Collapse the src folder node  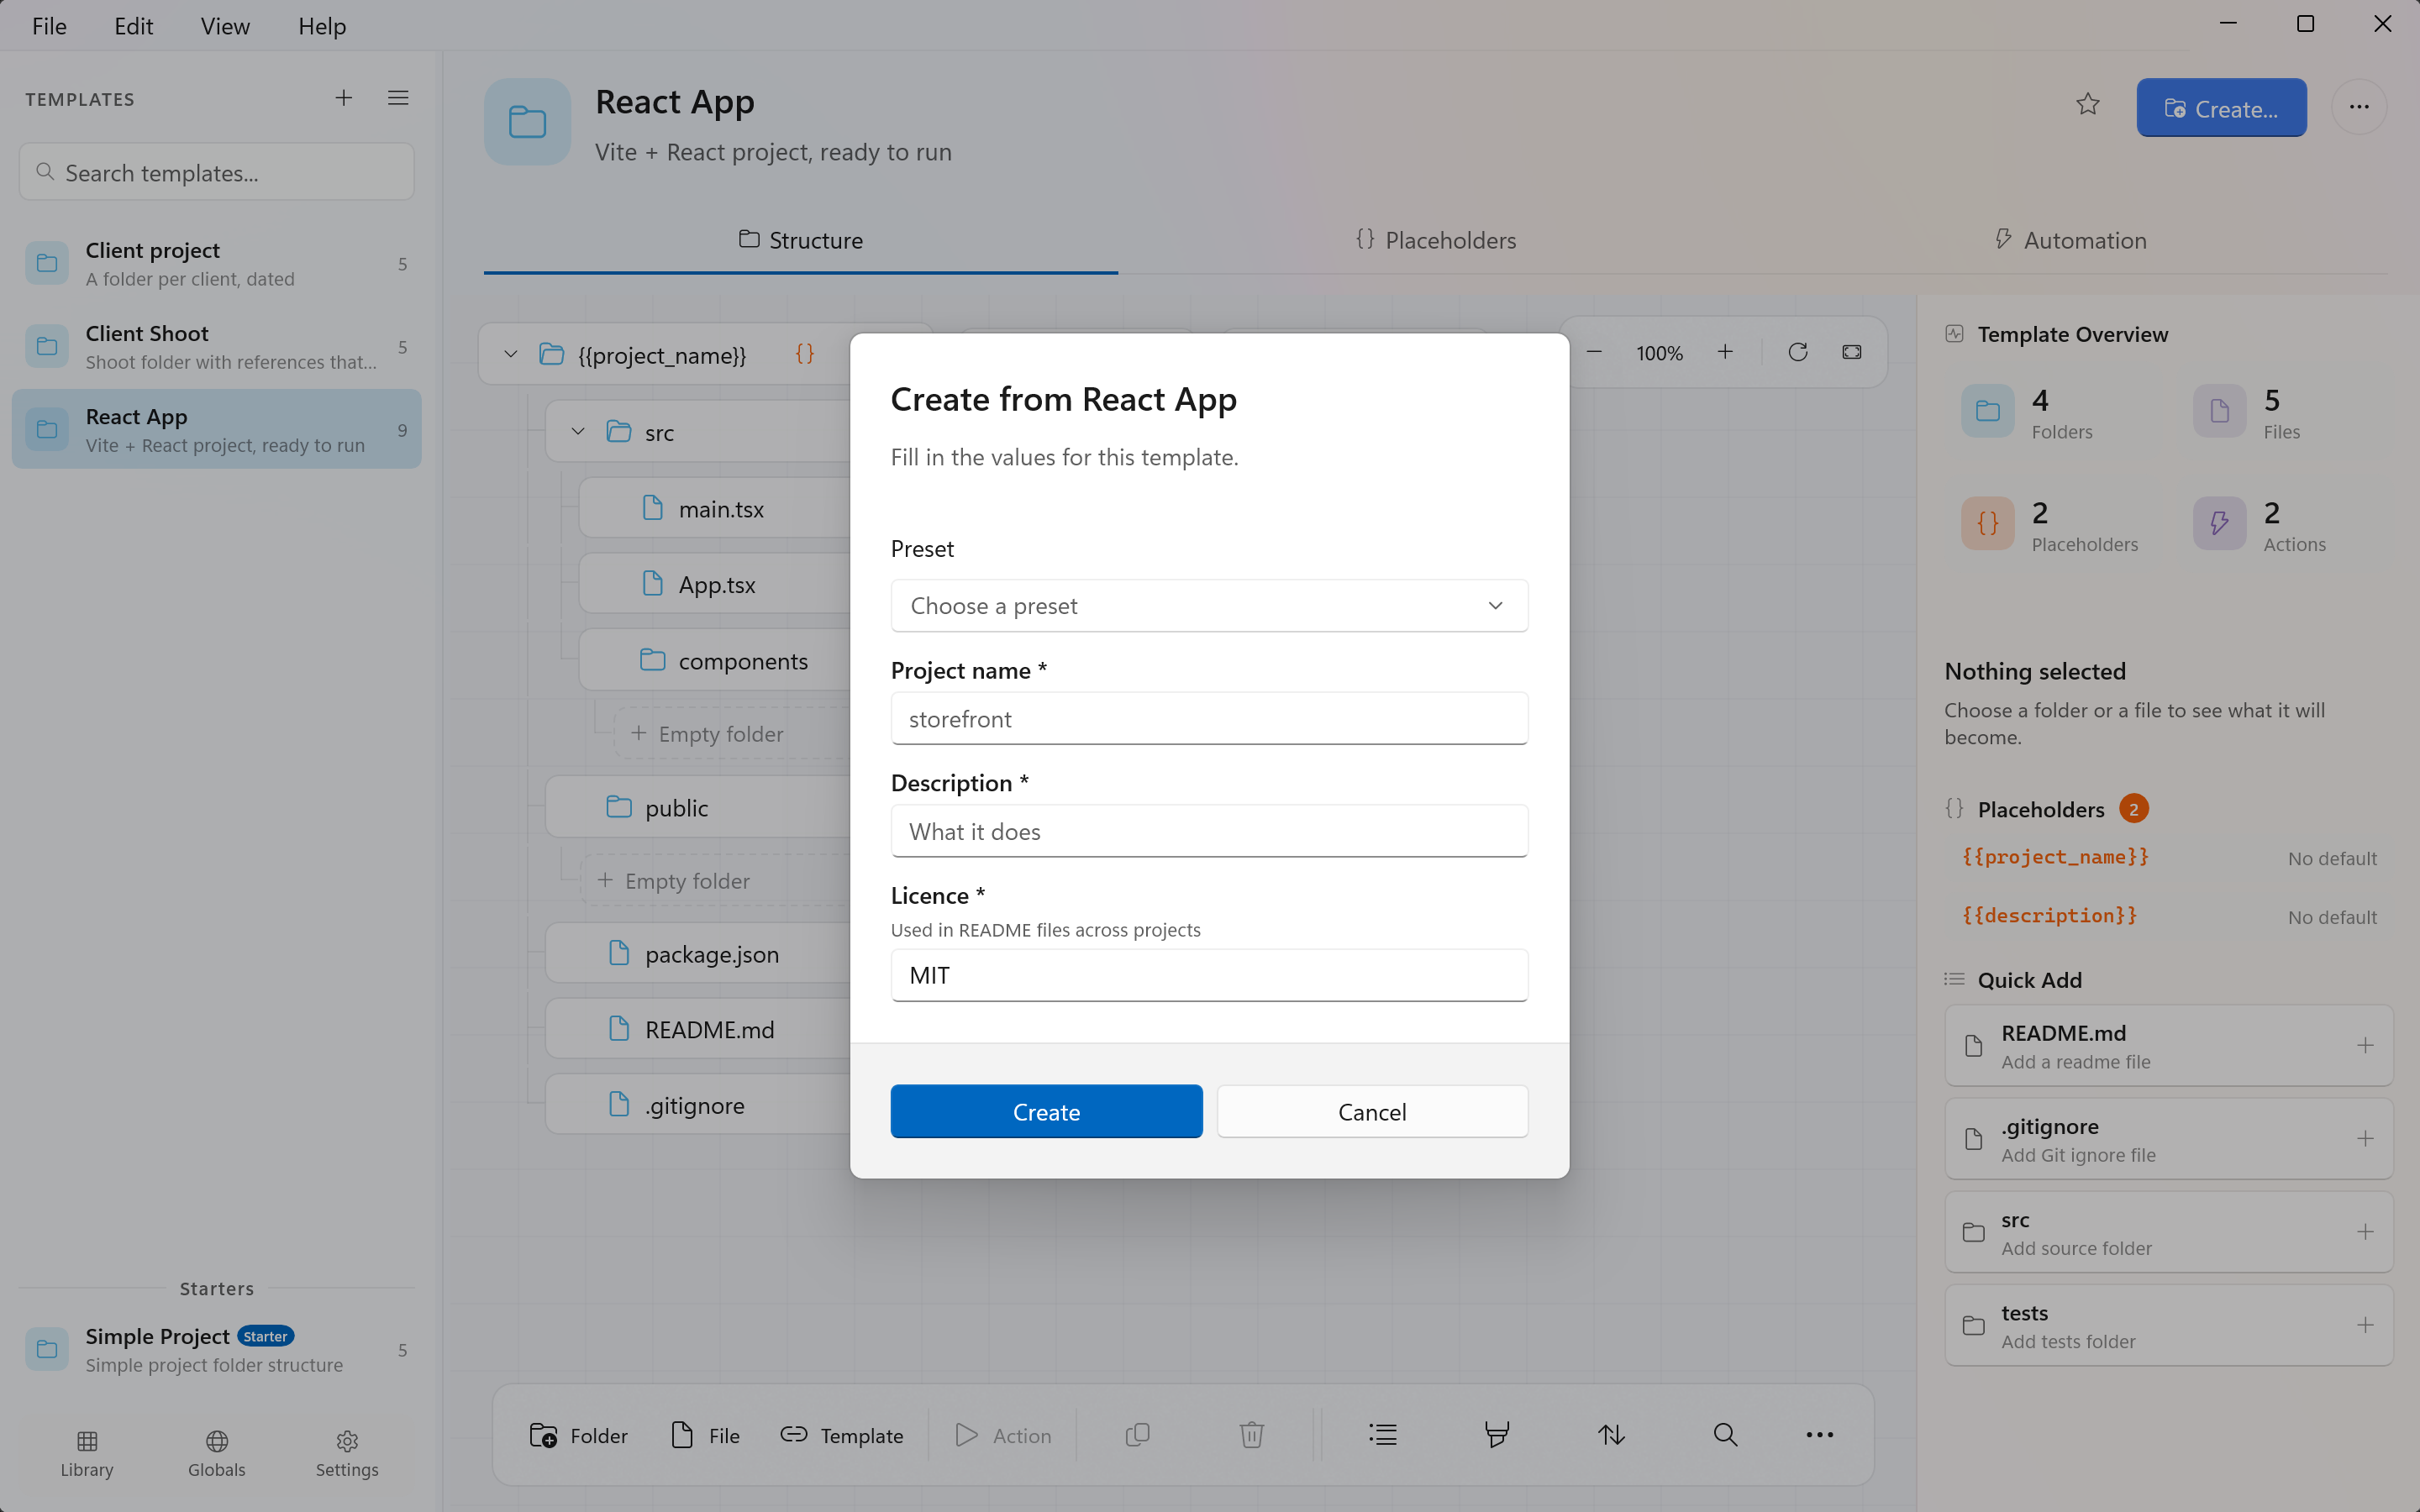(x=578, y=432)
